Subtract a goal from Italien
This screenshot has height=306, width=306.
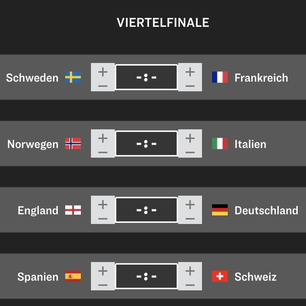(x=190, y=152)
